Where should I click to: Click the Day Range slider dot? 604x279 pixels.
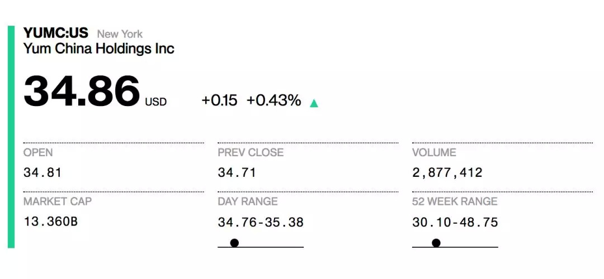[x=234, y=243]
